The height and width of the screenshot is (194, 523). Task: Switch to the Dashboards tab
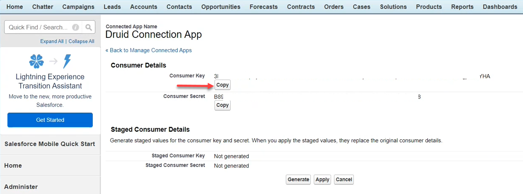click(x=500, y=7)
